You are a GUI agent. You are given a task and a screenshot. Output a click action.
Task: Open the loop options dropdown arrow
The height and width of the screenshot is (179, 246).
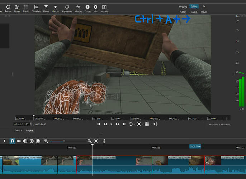[134, 124]
